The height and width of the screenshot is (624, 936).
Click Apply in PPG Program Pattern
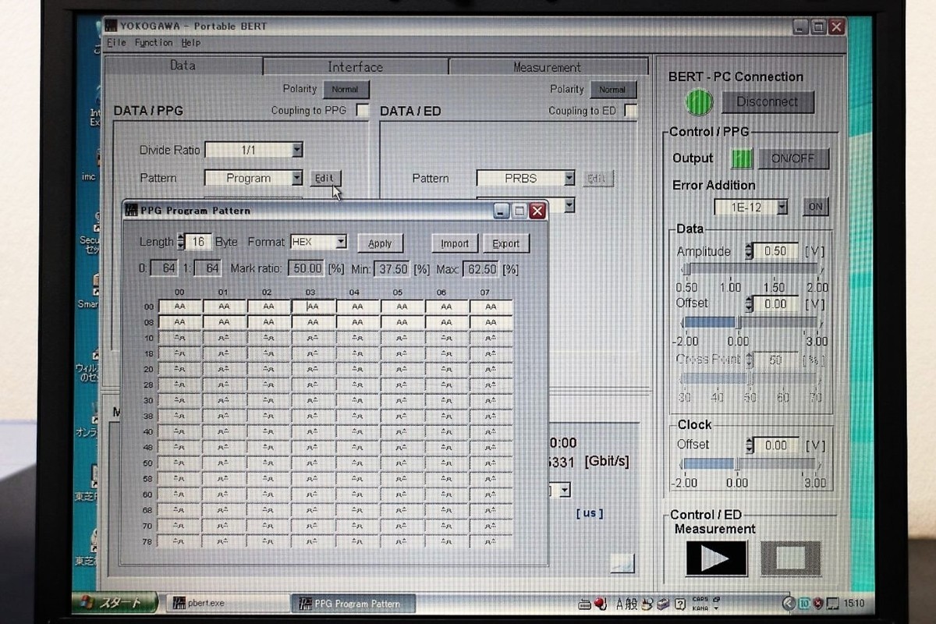click(380, 243)
